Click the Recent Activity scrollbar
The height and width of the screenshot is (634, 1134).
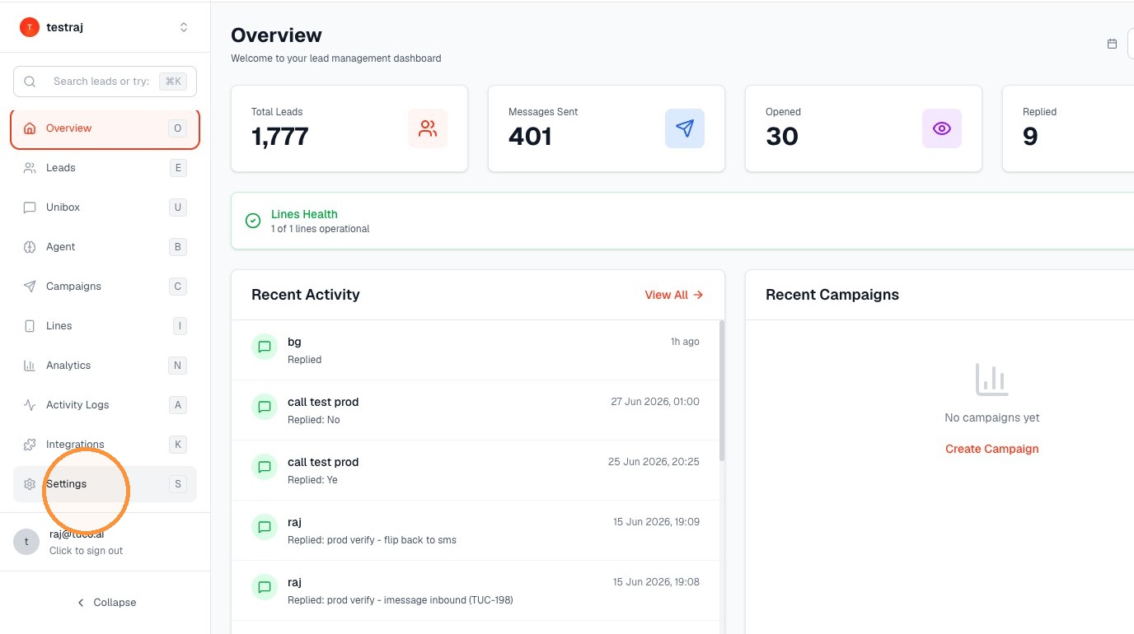(722, 391)
